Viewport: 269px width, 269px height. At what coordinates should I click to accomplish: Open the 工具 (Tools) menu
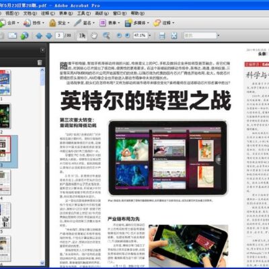[x=84, y=13]
